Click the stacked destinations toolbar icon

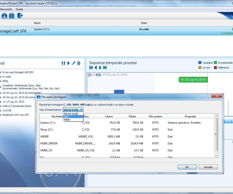click(12, 16)
